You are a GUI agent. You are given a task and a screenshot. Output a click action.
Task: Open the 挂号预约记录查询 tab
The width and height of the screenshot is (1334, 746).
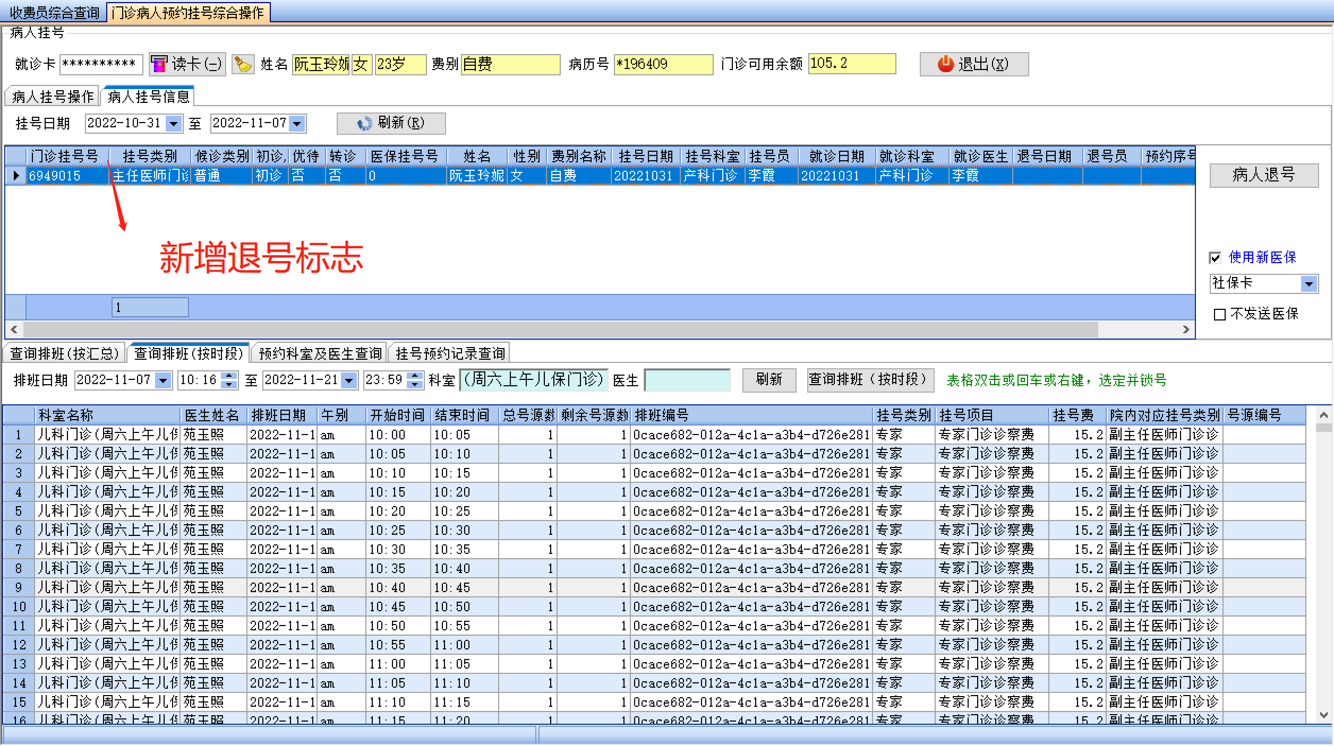450,353
